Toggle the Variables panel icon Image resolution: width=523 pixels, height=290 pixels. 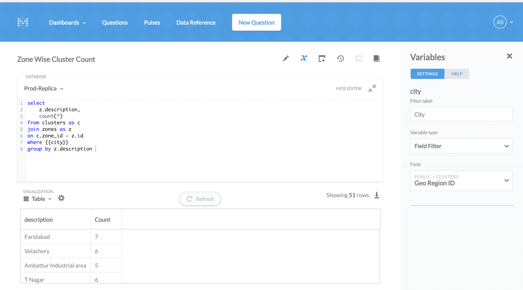click(304, 58)
